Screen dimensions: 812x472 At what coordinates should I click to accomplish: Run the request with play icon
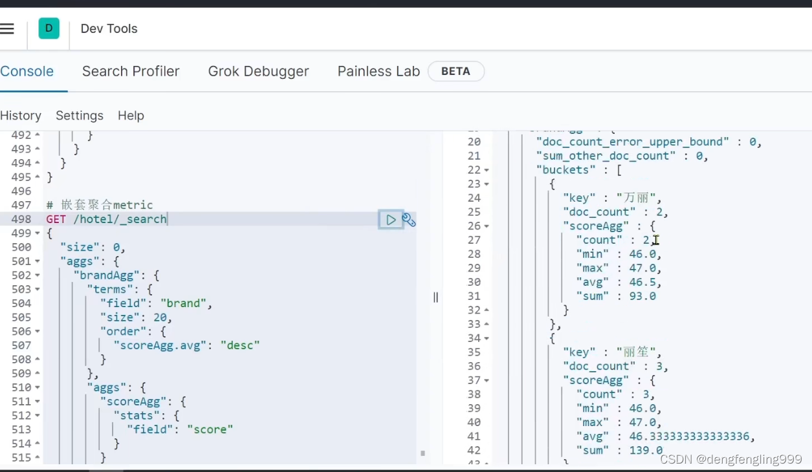point(391,220)
